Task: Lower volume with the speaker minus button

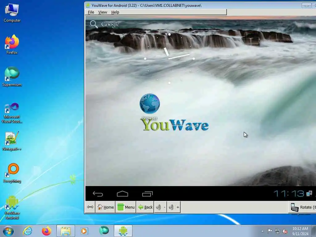Action: [x=160, y=207]
